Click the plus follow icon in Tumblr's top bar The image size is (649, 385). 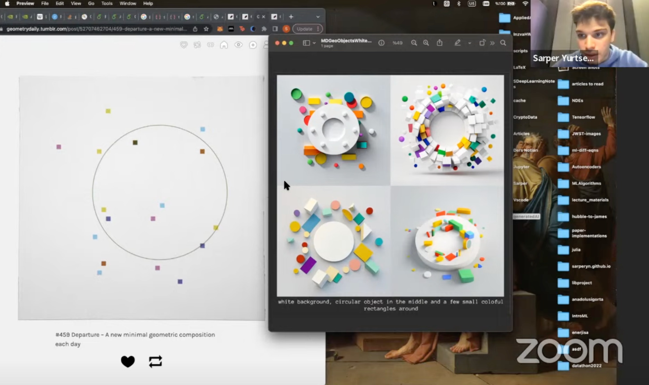253,45
